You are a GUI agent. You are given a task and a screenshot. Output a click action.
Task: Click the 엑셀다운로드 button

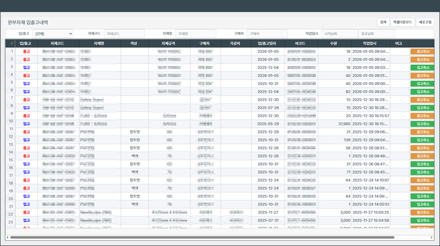pos(402,23)
